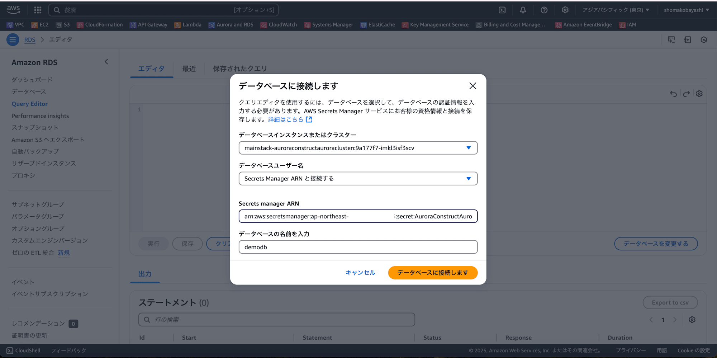Viewport: 717px width, 358px height.
Task: Open ダッシュボード in sidebar
Action: pos(32,80)
